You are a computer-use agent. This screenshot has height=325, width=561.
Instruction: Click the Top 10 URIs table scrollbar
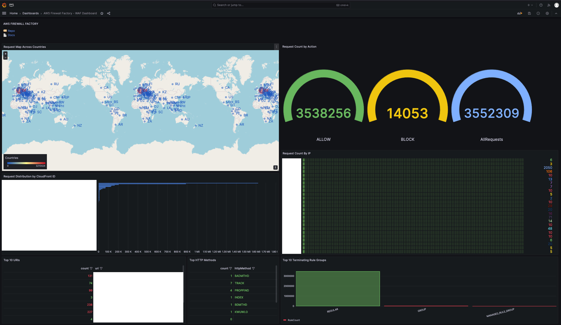(183, 284)
